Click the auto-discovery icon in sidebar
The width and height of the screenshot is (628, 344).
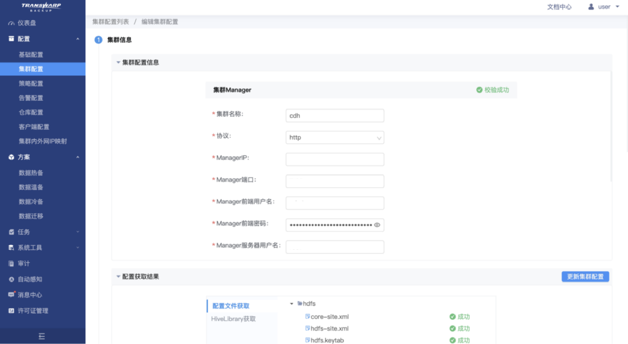click(x=11, y=280)
